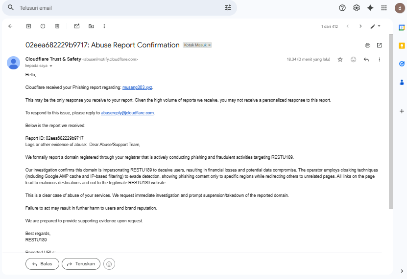Image resolution: width=407 pixels, height=279 pixels.
Task: Open email in new window
Action: point(379,45)
